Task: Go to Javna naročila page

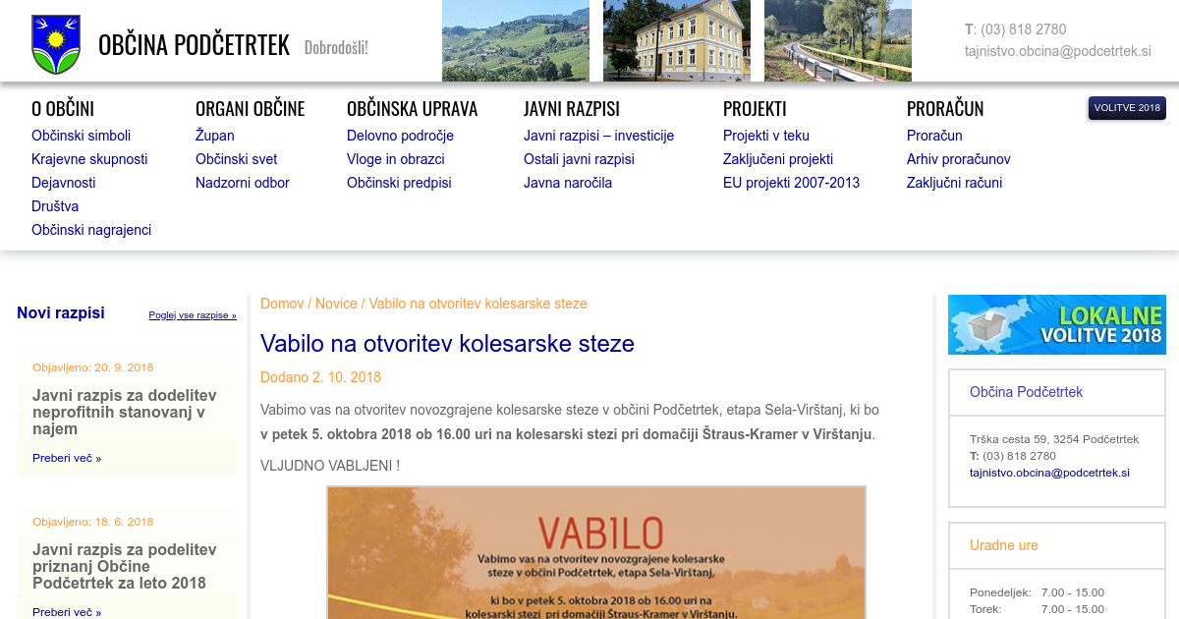Action: click(x=567, y=183)
